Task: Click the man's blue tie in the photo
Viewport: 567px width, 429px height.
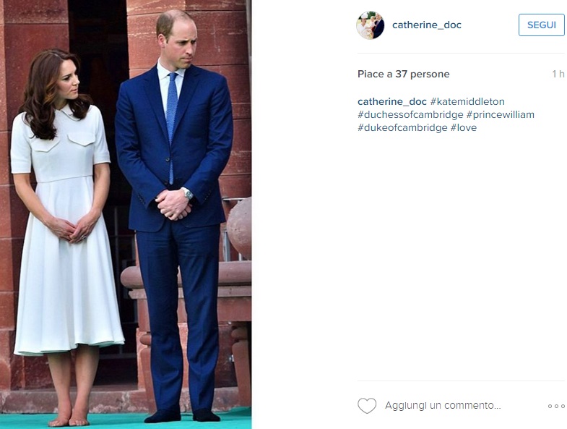Action: click(172, 127)
